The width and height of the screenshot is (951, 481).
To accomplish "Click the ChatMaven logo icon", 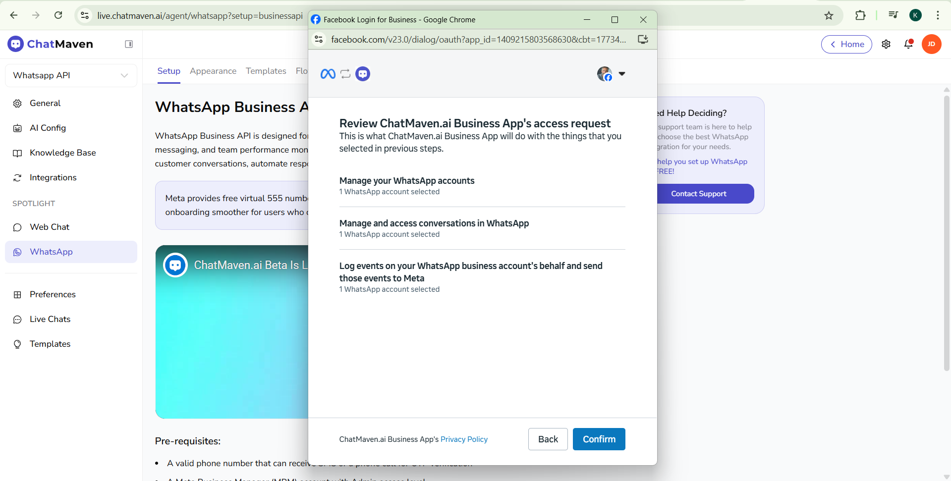I will (x=16, y=44).
